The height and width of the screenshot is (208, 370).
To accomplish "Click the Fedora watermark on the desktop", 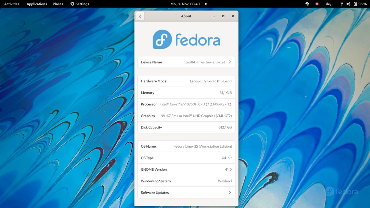I will click(342, 191).
